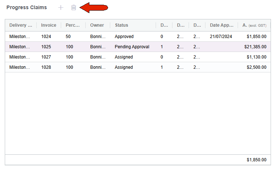Select invoice 1025 row
The height and width of the screenshot is (169, 275).
(138, 47)
